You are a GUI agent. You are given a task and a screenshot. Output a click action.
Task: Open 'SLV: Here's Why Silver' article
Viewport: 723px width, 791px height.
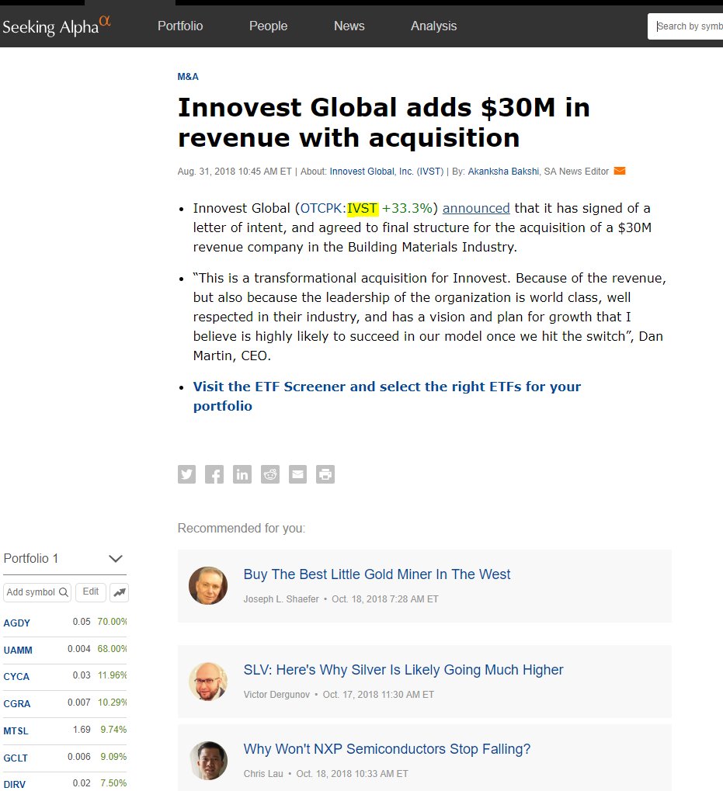[x=403, y=670]
